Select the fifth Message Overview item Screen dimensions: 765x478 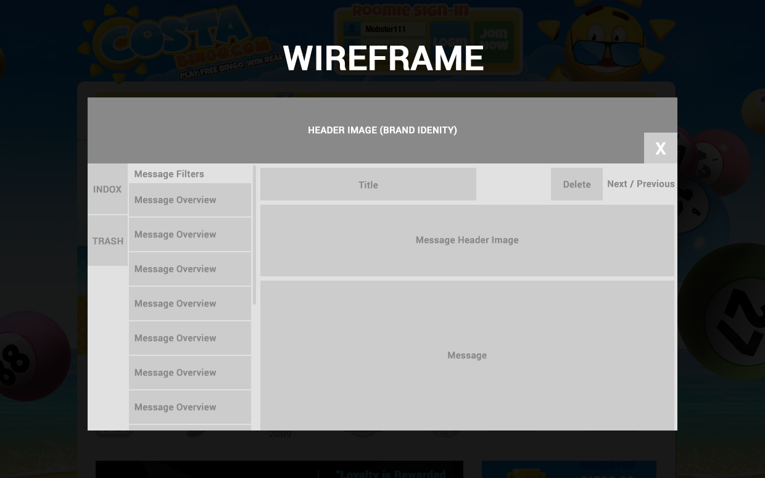[190, 338]
